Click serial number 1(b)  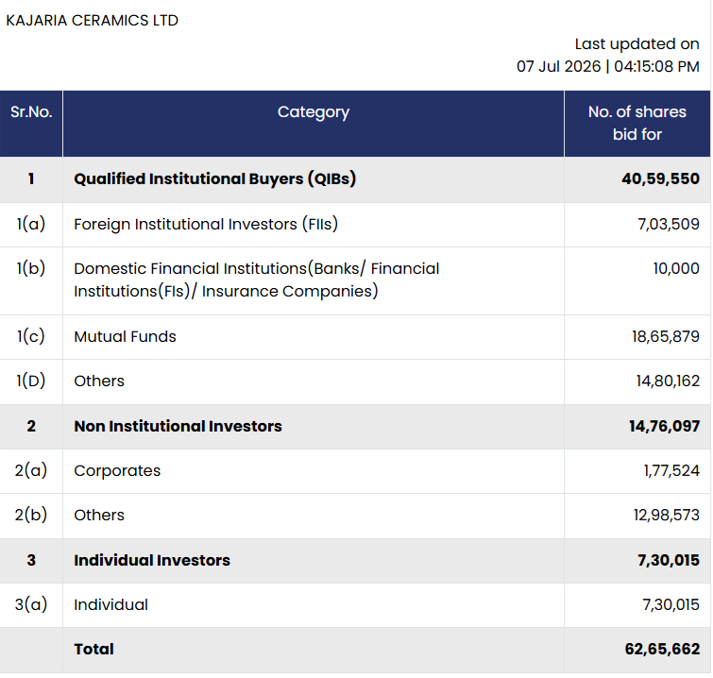point(31,268)
